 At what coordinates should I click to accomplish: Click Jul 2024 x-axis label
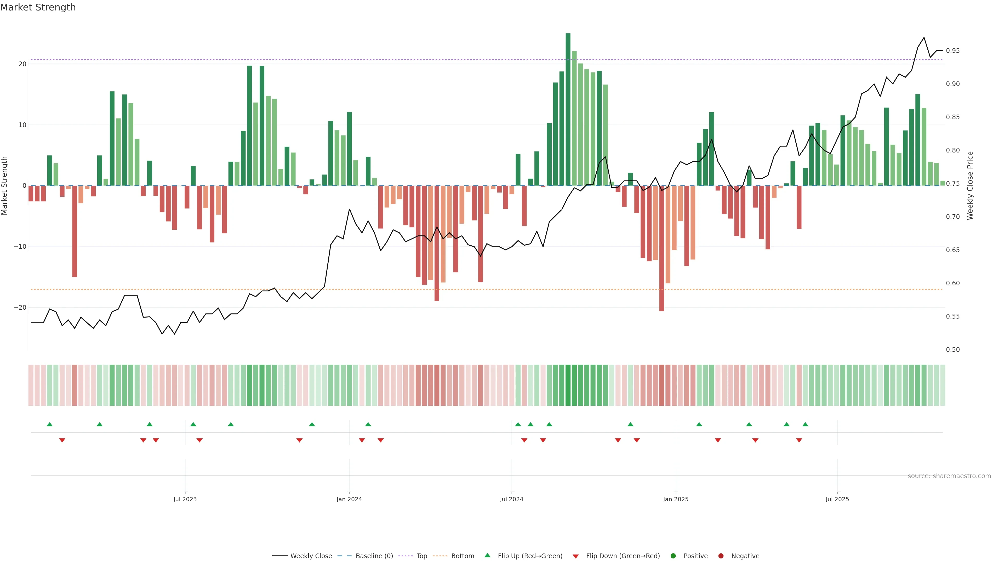(x=511, y=499)
